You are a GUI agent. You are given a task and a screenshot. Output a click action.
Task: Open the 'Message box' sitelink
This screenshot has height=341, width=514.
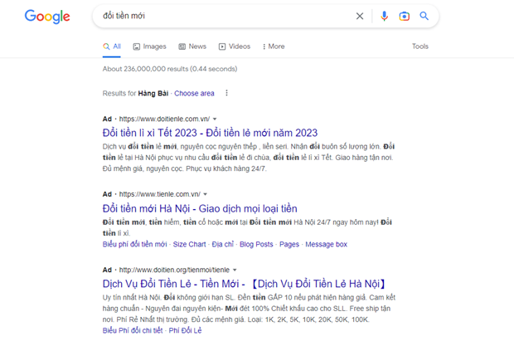[x=326, y=244]
